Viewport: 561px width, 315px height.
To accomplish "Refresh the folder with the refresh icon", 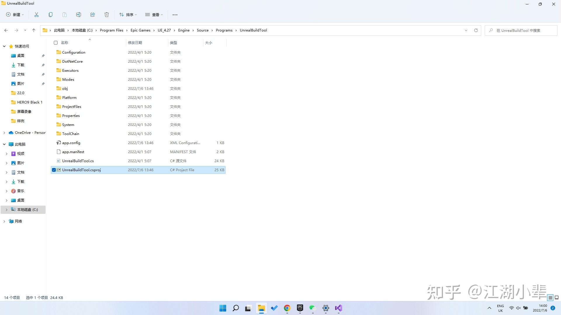I will [476, 30].
